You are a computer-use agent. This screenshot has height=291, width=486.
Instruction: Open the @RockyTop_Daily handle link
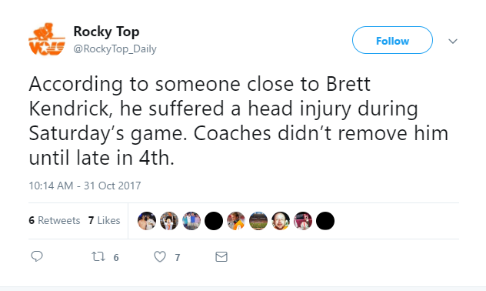point(115,48)
